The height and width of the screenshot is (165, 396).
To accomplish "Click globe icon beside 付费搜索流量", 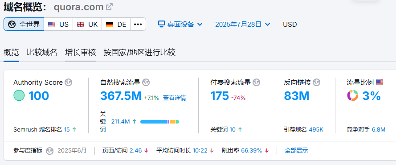I will (x=256, y=82).
